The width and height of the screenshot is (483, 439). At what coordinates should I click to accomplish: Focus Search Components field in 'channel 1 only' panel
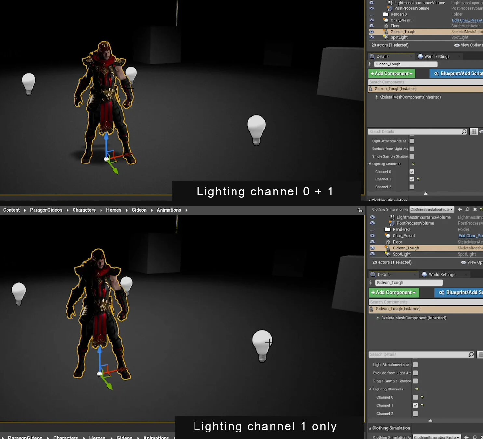click(x=426, y=302)
